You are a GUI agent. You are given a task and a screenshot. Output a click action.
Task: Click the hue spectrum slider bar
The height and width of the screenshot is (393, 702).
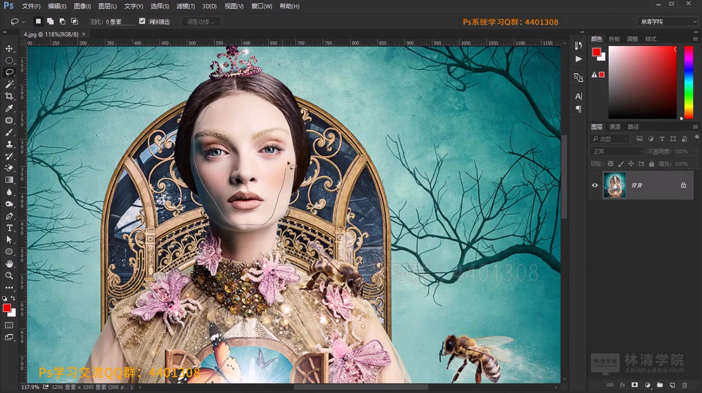tap(689, 82)
